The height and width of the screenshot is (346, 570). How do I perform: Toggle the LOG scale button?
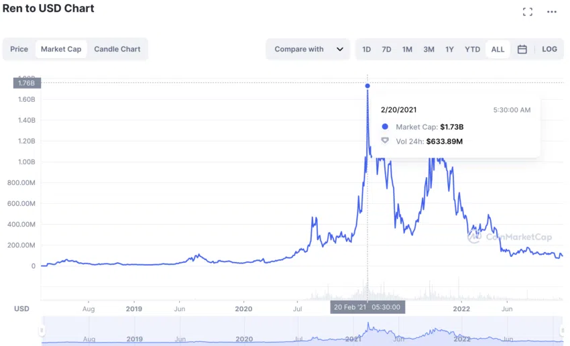(549, 49)
